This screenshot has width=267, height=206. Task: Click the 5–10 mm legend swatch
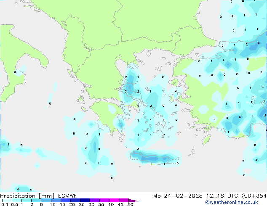pos(46,201)
